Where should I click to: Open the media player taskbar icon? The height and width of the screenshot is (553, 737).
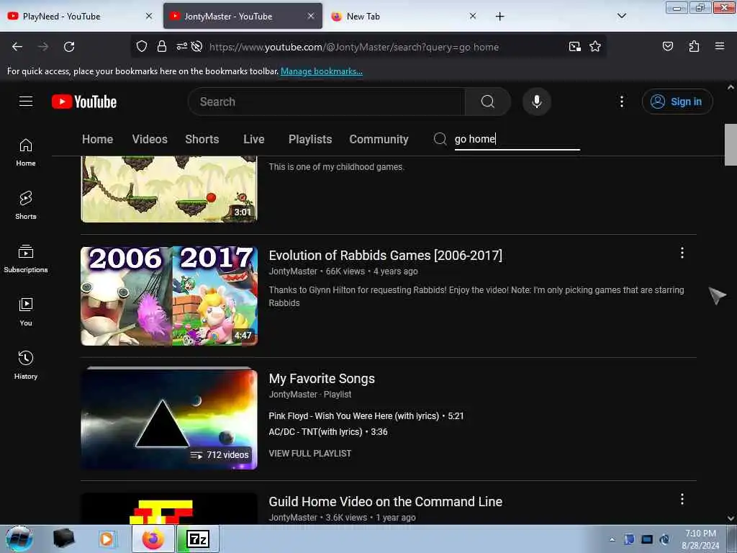coord(107,539)
